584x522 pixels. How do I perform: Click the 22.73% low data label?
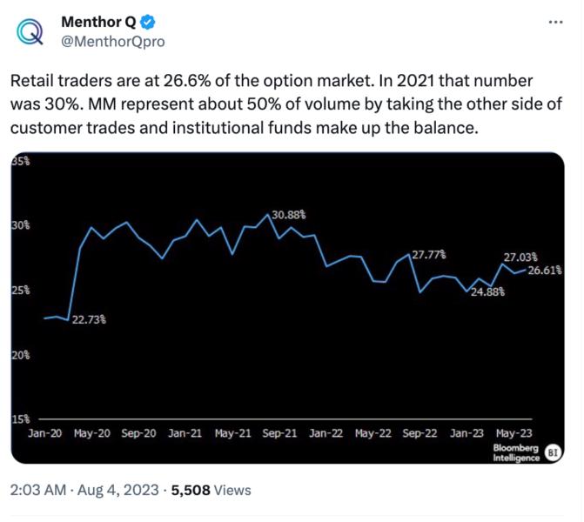click(89, 319)
